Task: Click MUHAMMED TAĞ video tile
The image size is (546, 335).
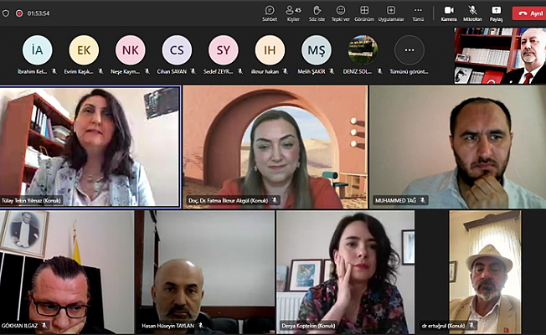Action: [x=457, y=147]
